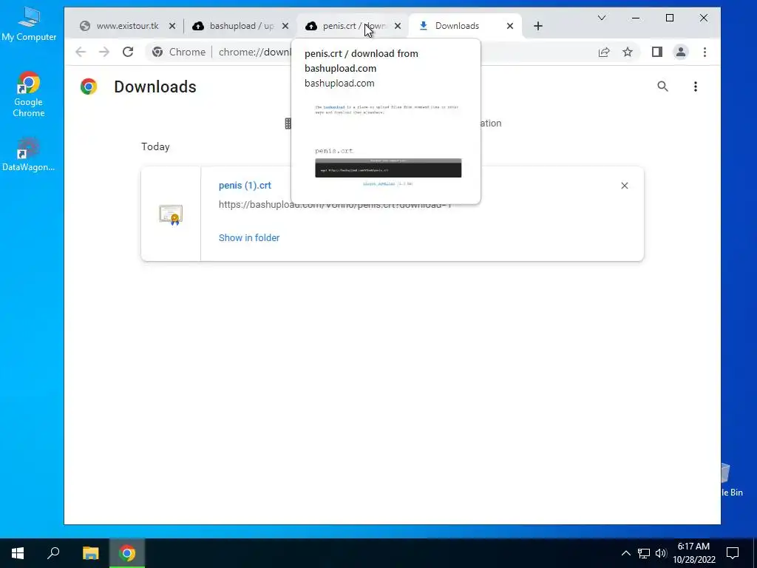
Task: Open the notification center
Action: [733, 553]
